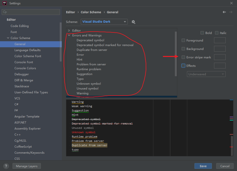
Task: Select Deprecated symbol marked for removal
Action: (105, 45)
